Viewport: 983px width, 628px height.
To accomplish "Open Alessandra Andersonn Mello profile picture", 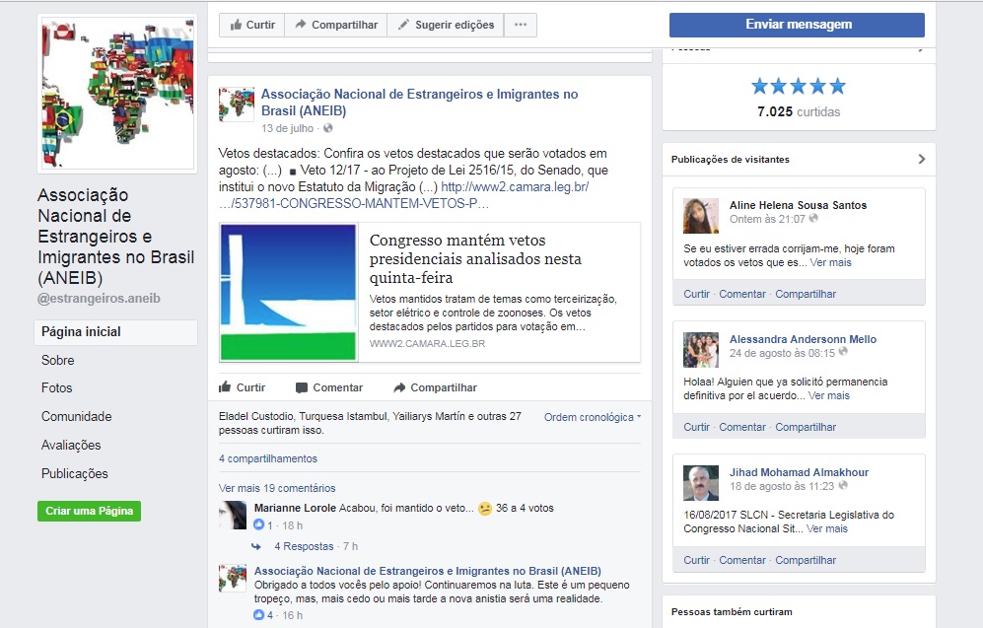I will pyautogui.click(x=701, y=350).
